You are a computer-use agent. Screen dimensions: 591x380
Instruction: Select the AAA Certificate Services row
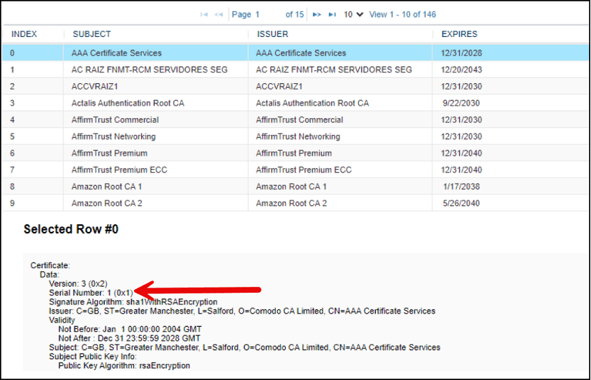tap(295, 53)
